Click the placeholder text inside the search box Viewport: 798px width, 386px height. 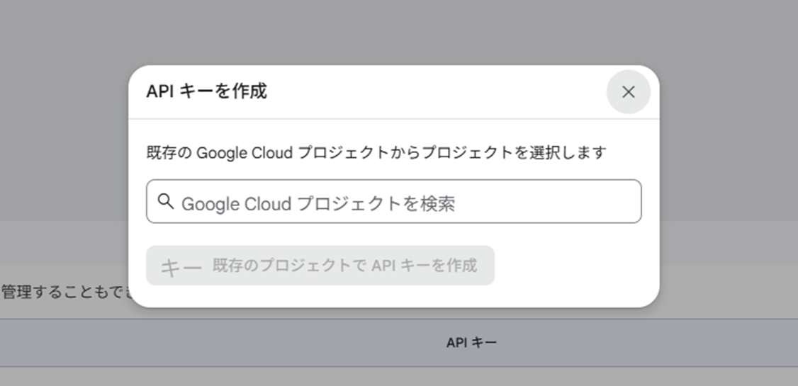coord(318,204)
